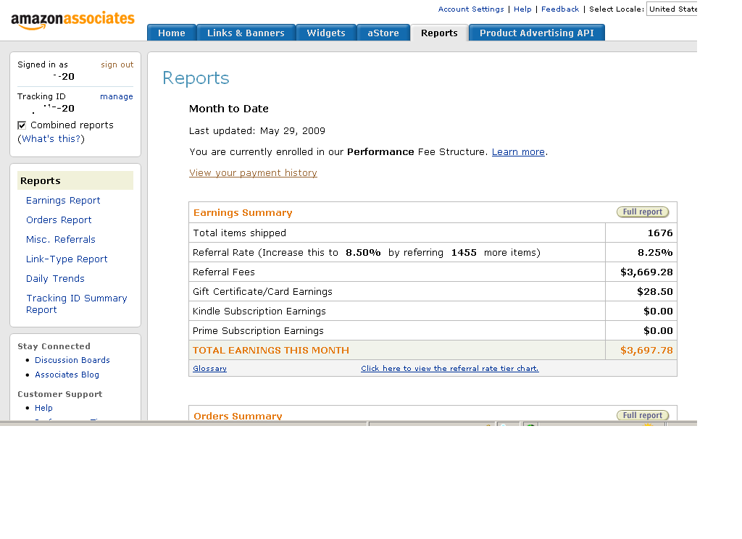Click the Kindle Subscription Earnings row label
Viewport: 742px width, 539px height.
tap(259, 312)
